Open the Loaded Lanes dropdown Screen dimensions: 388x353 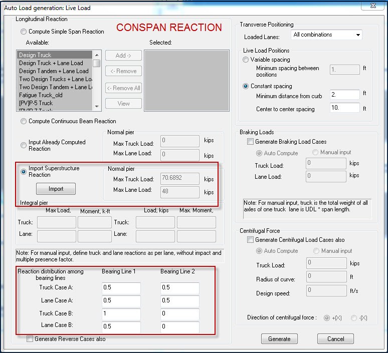click(326, 35)
